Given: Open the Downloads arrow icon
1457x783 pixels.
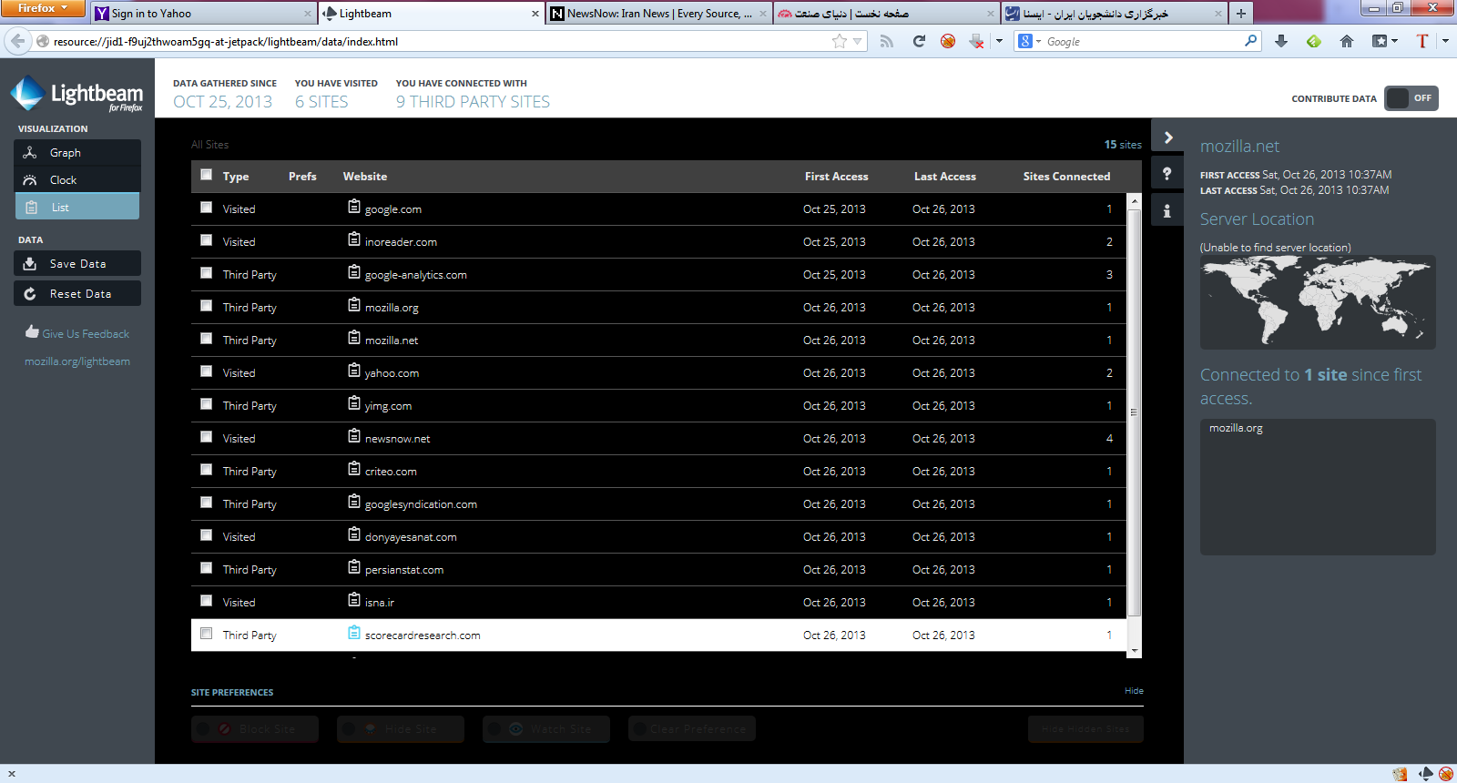Looking at the screenshot, I should (1281, 41).
